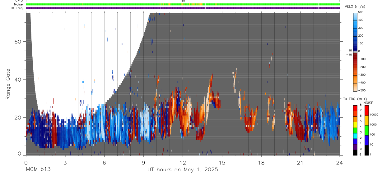Viewport: 382px width, 176px height.
Task: Click the '6' tick on UT hours axis
Action: [x=104, y=163]
